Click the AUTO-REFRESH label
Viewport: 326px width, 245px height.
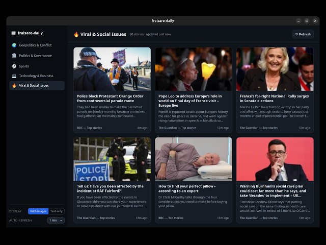pos(20,220)
